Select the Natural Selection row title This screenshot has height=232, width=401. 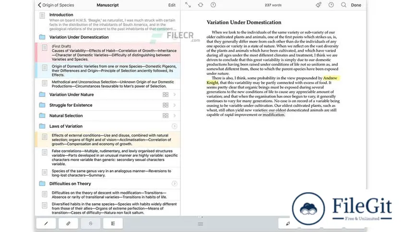[x=66, y=116]
